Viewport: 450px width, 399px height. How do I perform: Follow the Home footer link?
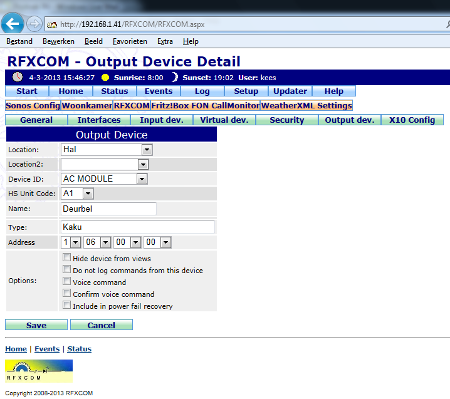[x=16, y=349]
